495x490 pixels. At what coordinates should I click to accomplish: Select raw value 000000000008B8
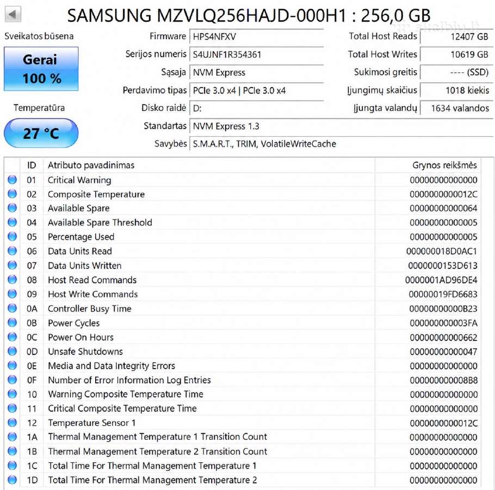click(443, 380)
